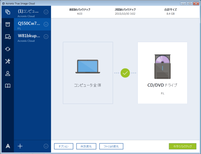Viewport: 201px width, 154px height.
Task: Click the 合計サイズ value 8.4 GB
Action: 170,14
